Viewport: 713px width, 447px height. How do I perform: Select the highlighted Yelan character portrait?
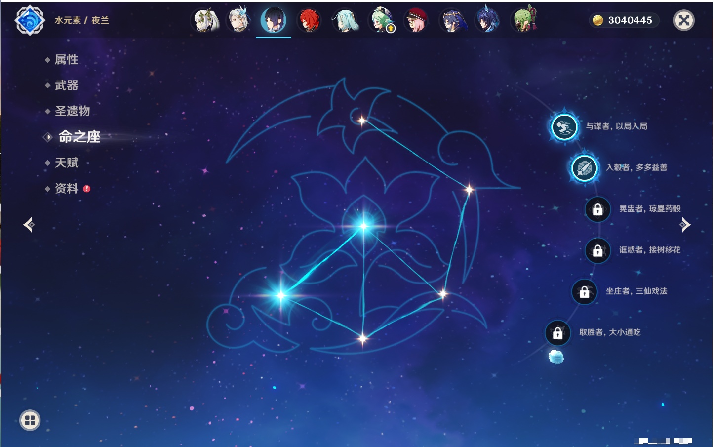tap(274, 20)
